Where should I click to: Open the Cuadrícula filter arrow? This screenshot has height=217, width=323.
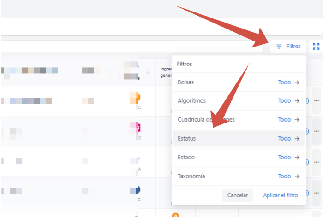pyautogui.click(x=297, y=119)
